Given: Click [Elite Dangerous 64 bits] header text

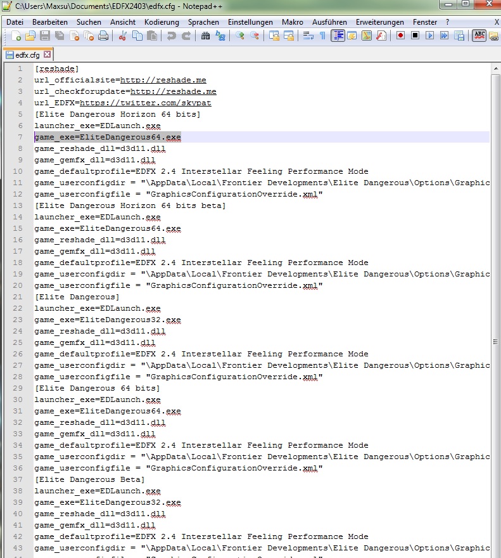Looking at the screenshot, I should coord(98,388).
